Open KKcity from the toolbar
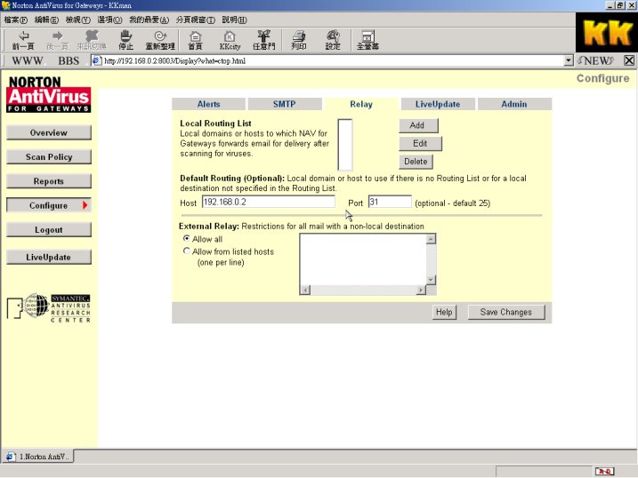Viewport: 638px width, 478px height. point(230,39)
